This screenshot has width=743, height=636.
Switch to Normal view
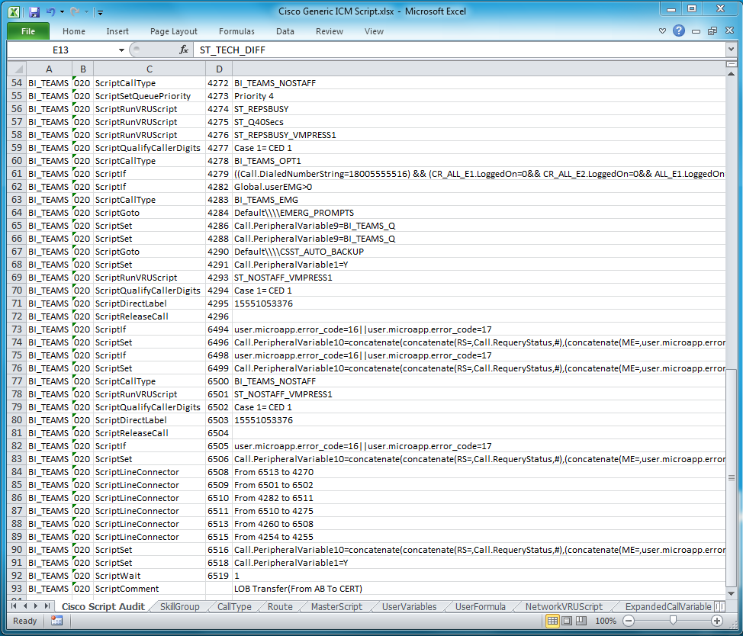[x=552, y=621]
